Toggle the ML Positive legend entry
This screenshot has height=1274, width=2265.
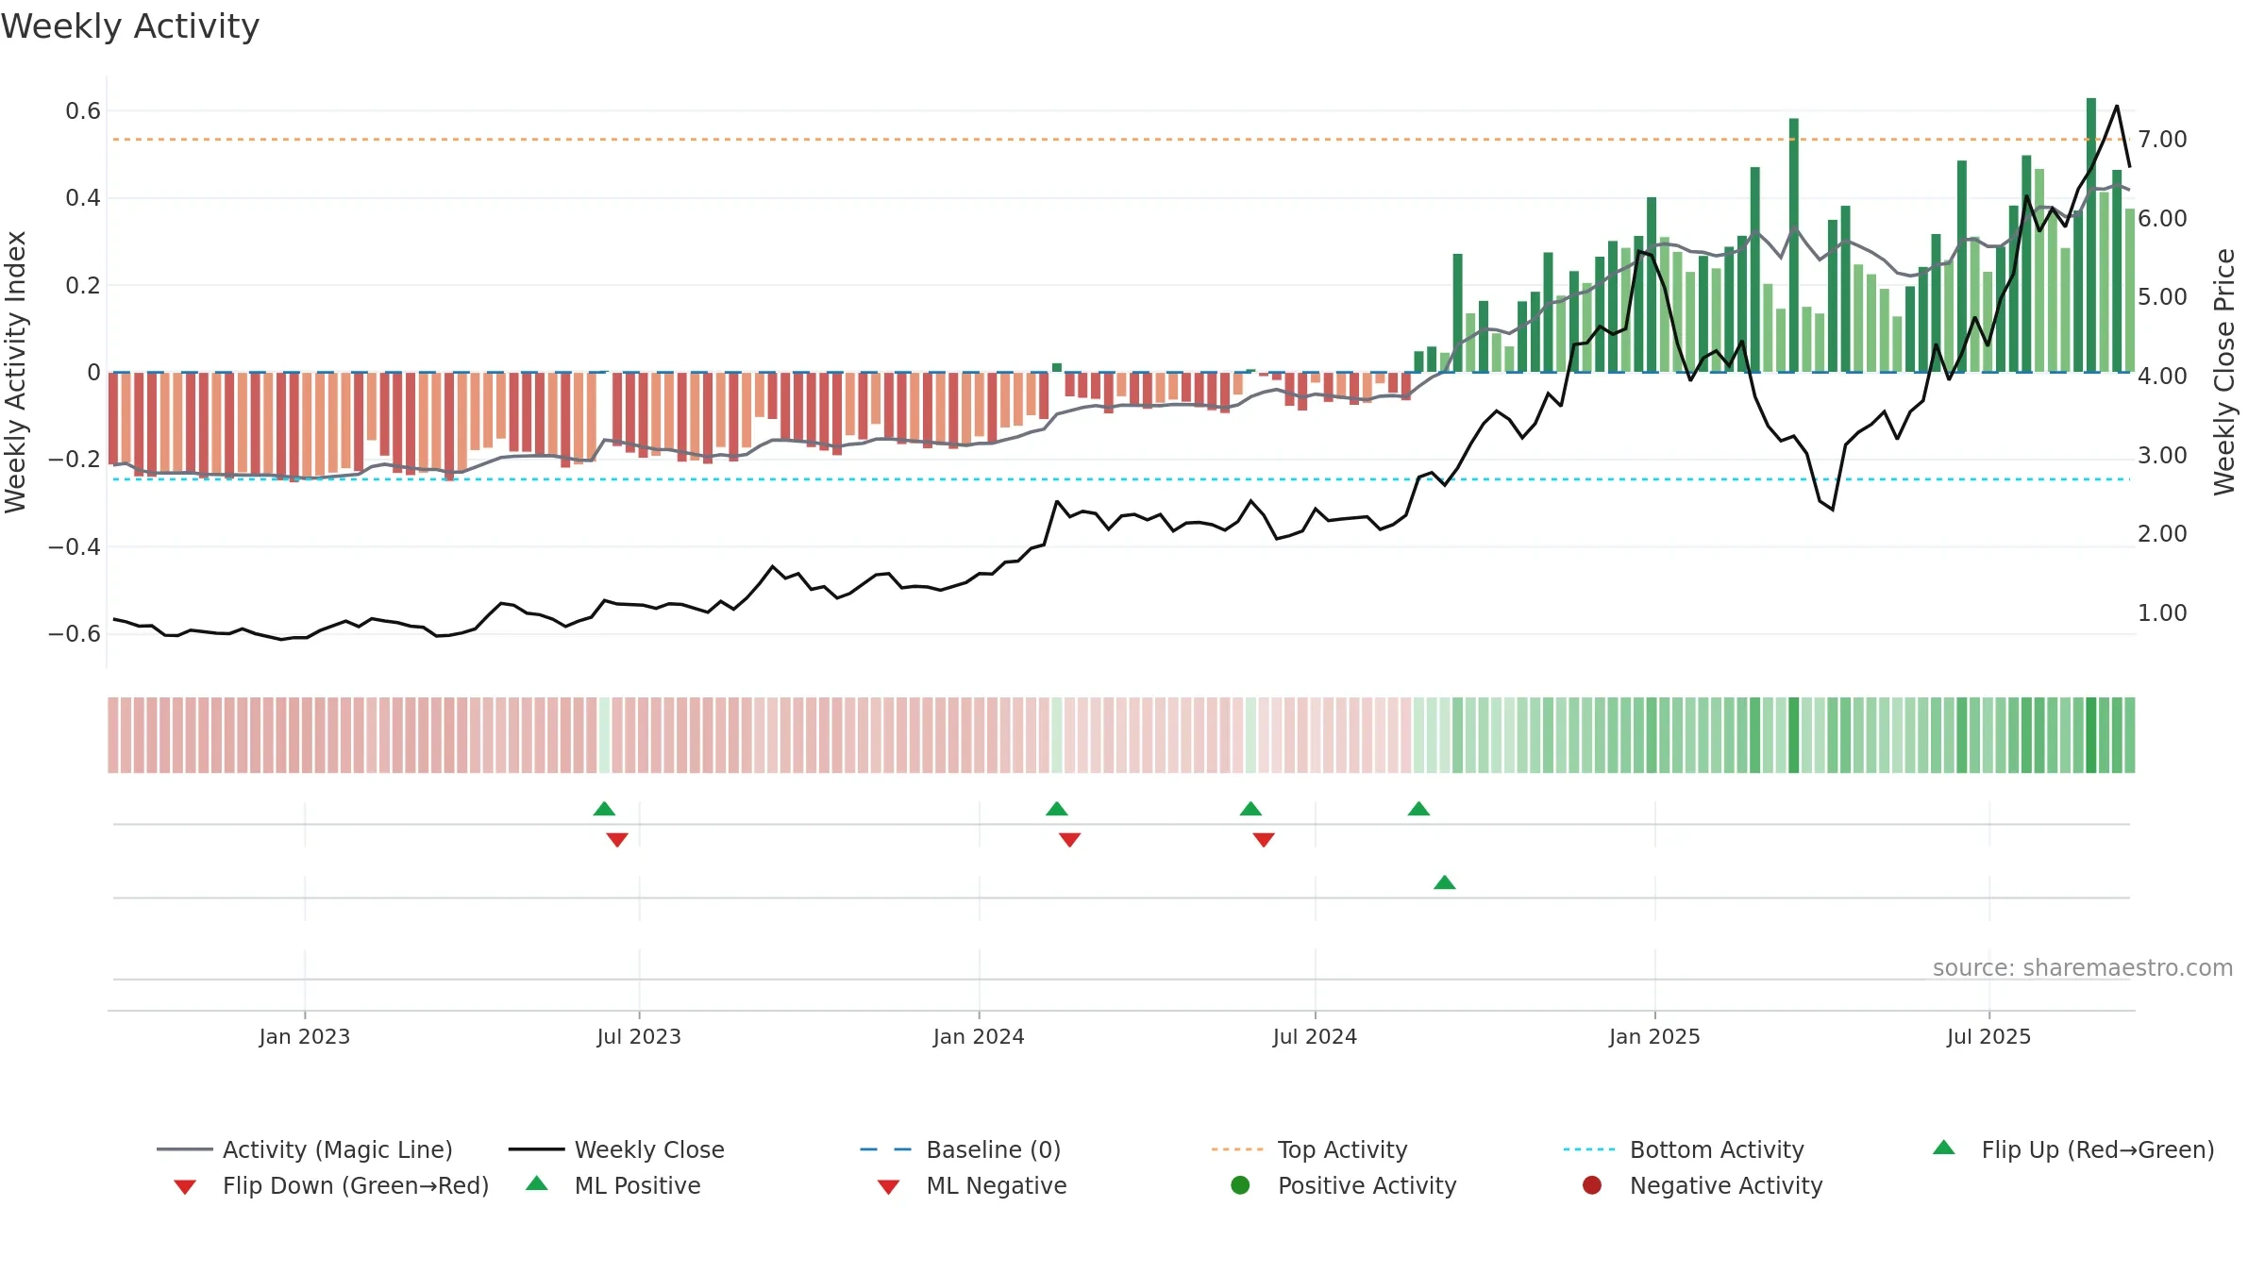pos(613,1185)
